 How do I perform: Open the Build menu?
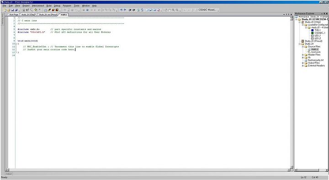click(x=49, y=5)
